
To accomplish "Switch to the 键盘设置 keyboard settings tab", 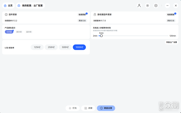I will click(106, 108).
